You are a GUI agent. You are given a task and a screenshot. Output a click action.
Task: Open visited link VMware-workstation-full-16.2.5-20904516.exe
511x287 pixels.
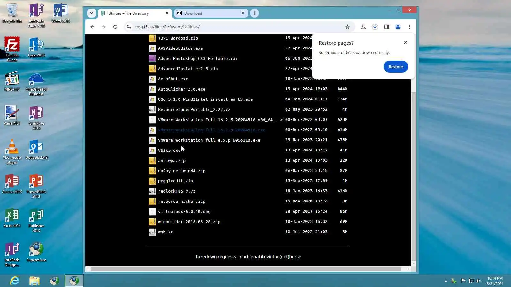click(x=211, y=130)
